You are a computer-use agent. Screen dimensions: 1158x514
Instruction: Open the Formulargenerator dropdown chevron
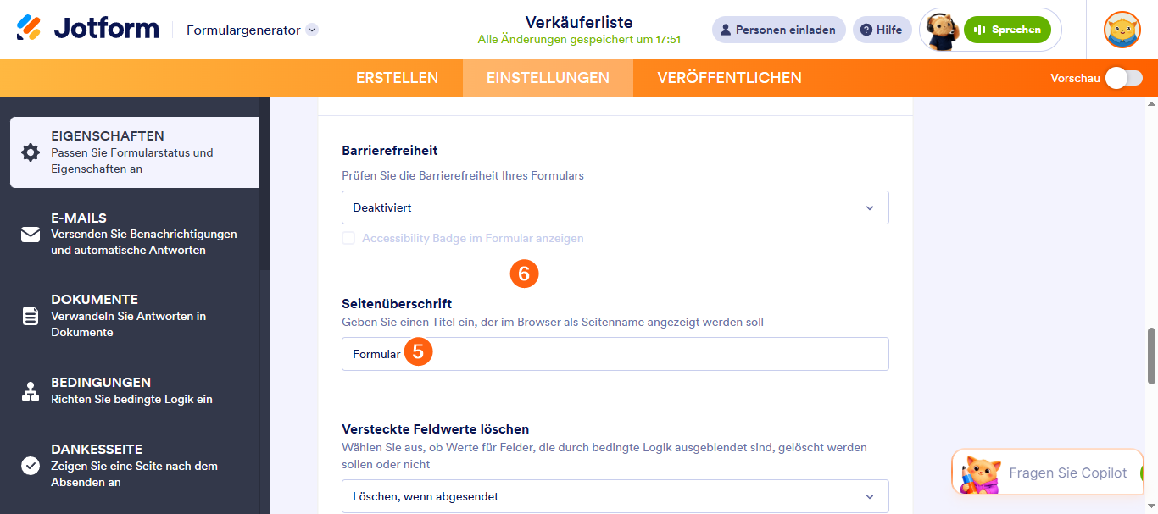(312, 30)
